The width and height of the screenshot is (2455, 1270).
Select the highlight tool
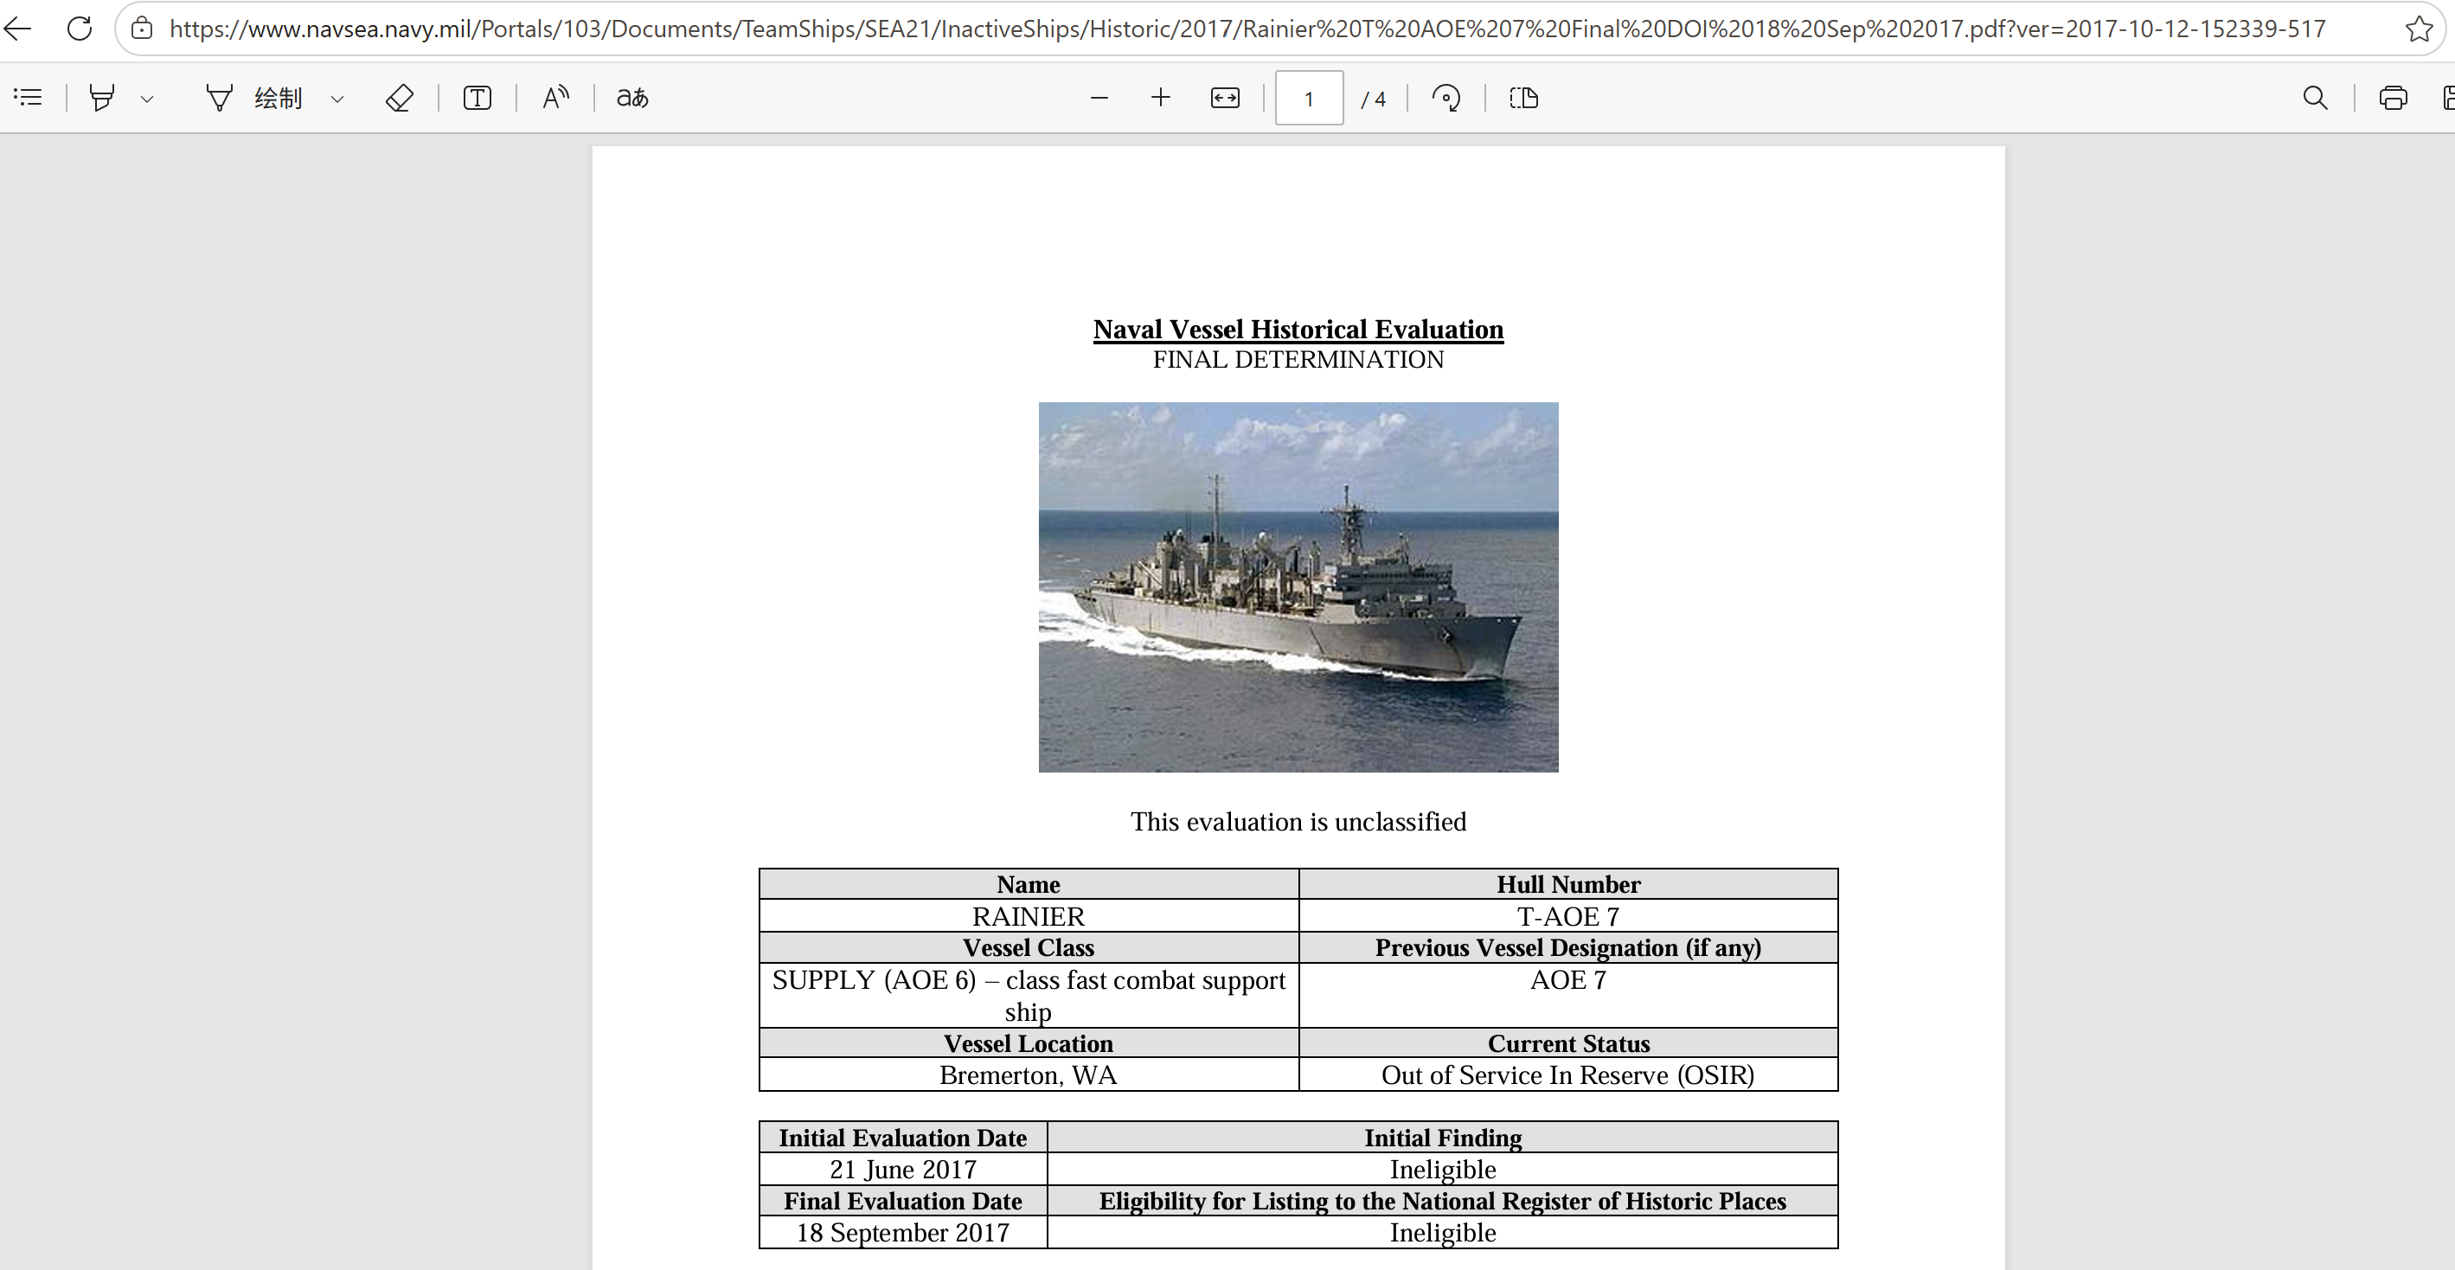click(102, 97)
